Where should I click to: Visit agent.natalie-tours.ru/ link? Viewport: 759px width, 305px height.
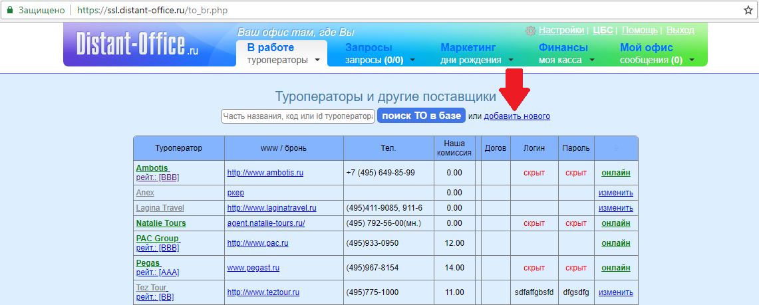tap(266, 223)
